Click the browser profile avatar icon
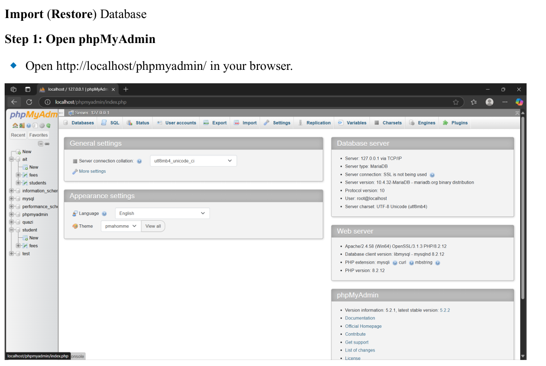The height and width of the screenshot is (366, 546). (489, 102)
